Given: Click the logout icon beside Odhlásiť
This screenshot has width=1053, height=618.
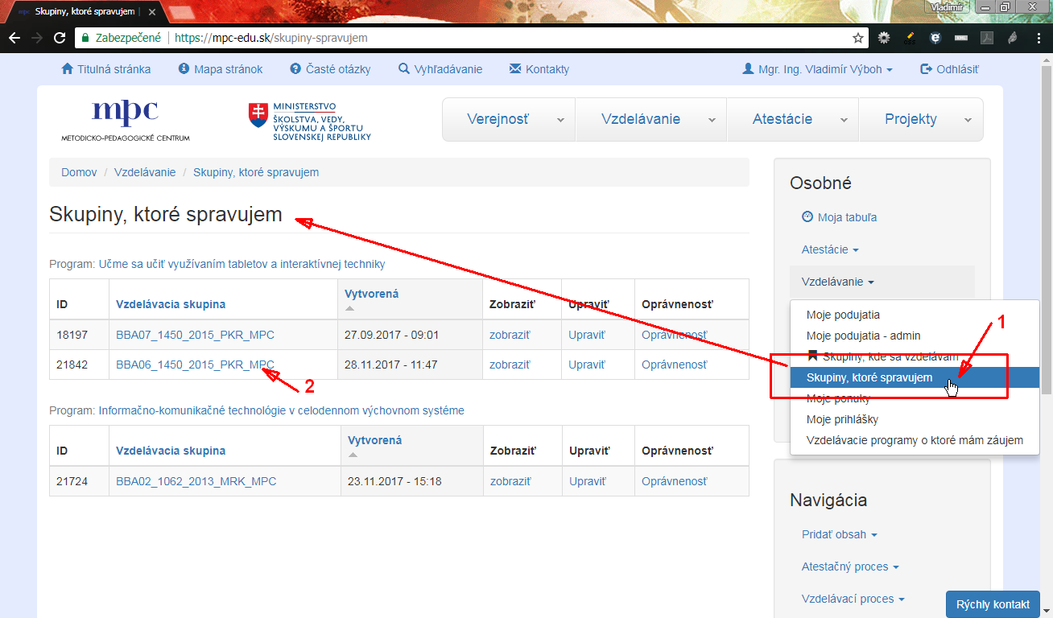Looking at the screenshot, I should [926, 69].
